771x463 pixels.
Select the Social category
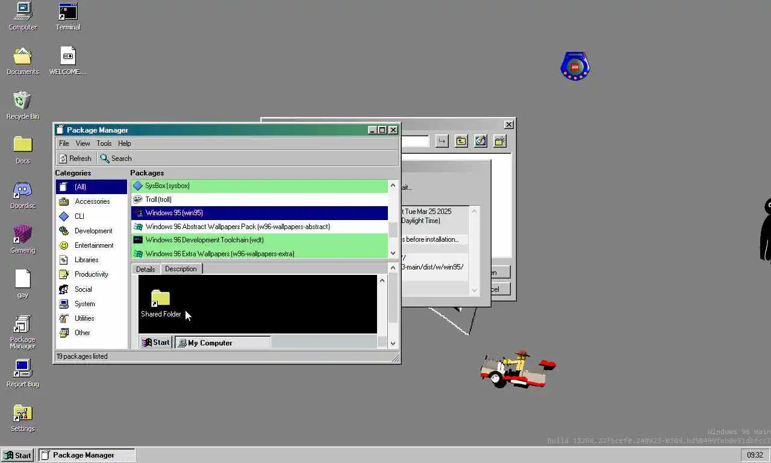pos(92,289)
